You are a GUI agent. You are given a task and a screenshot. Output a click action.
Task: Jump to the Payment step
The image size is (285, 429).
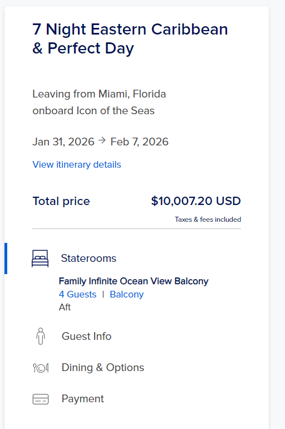(82, 398)
